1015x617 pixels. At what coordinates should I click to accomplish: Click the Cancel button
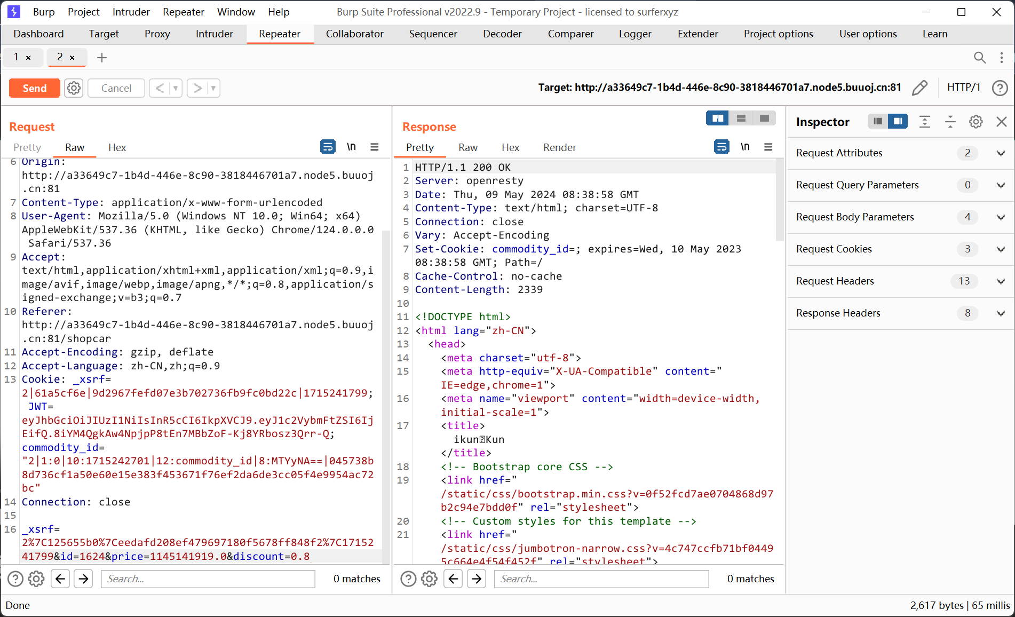(116, 88)
